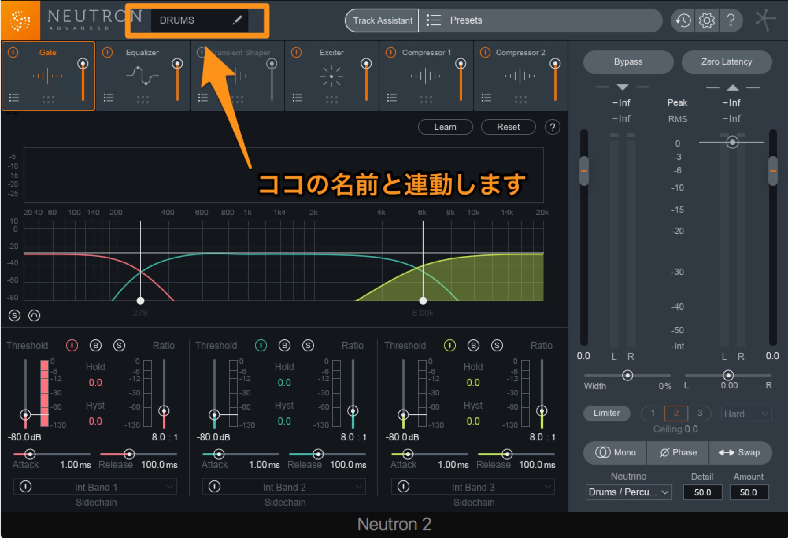This screenshot has width=788, height=538.
Task: Open the Presets browser bar
Action: pyautogui.click(x=540, y=20)
